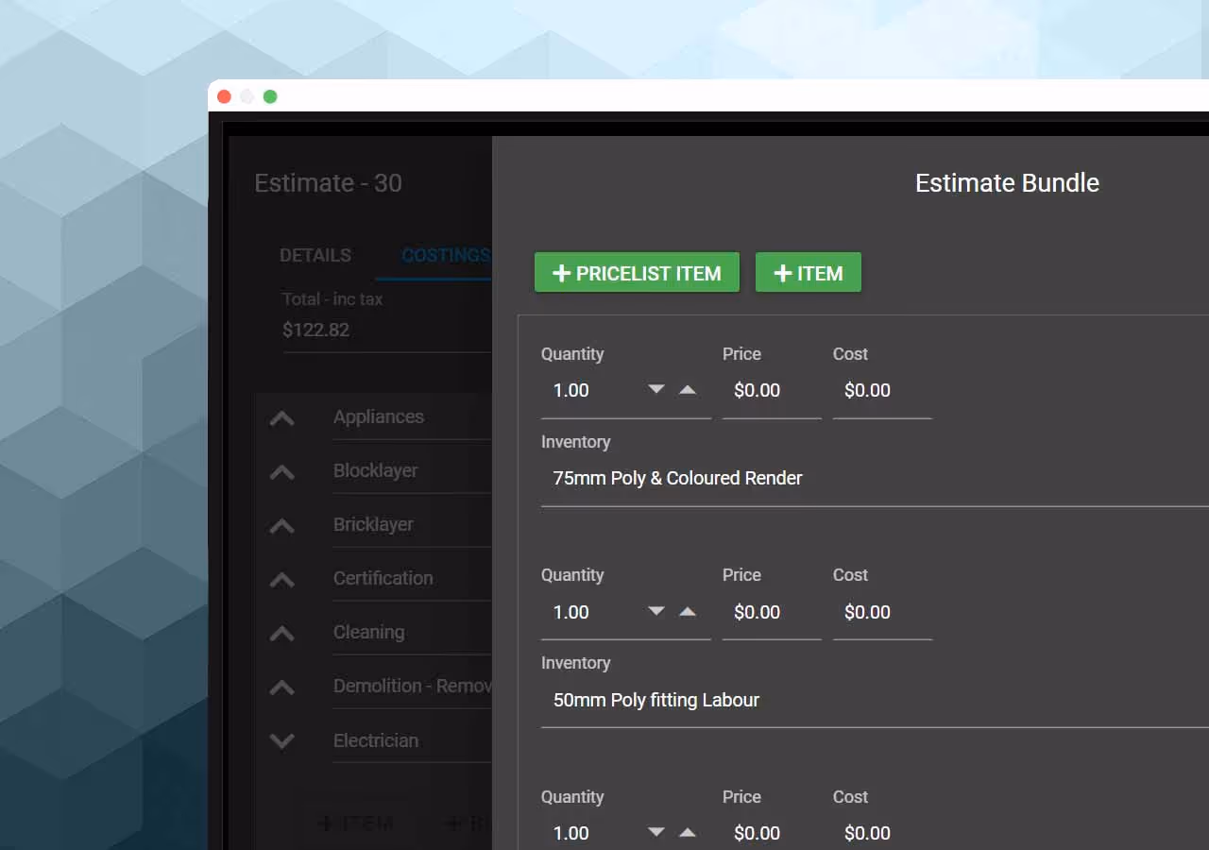
Task: Click the plus icon on the green ITEM button
Action: tap(783, 273)
